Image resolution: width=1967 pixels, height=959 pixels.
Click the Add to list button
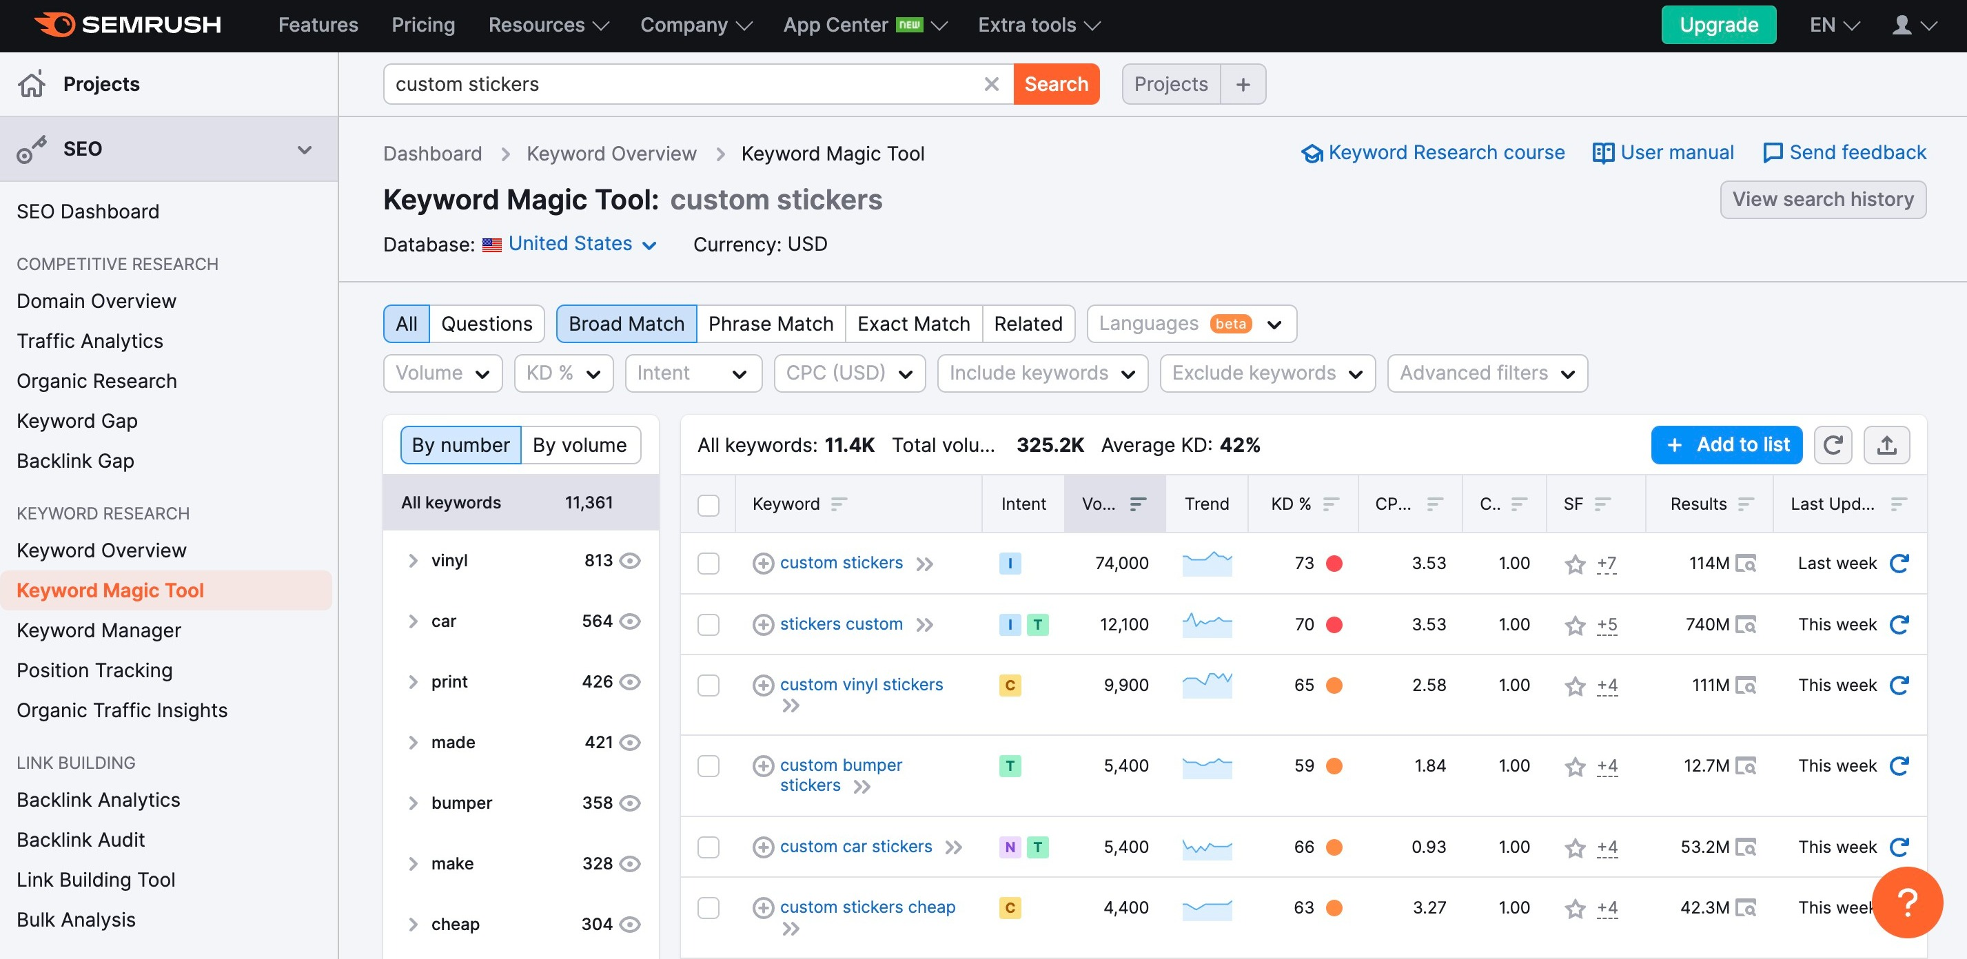pos(1726,445)
